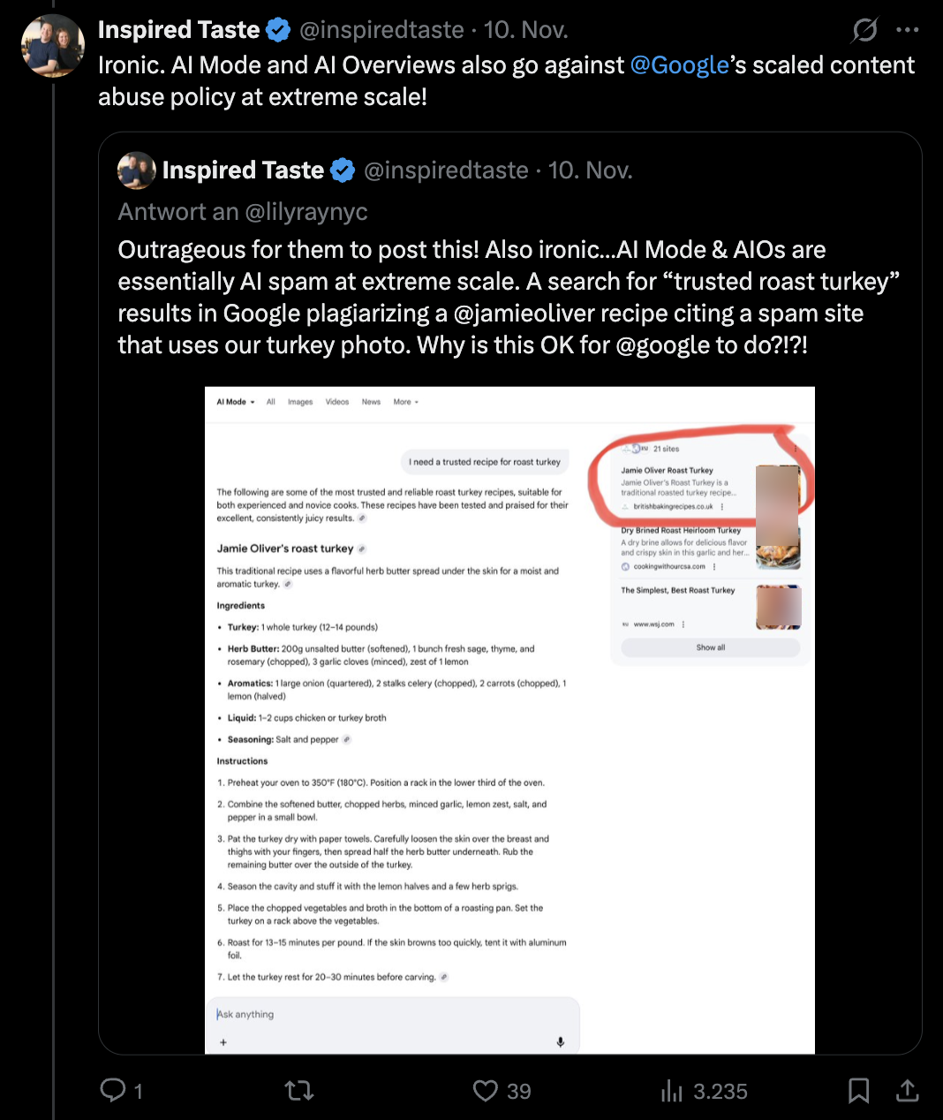Toggle the repost on the quoted tweet

click(x=299, y=1091)
